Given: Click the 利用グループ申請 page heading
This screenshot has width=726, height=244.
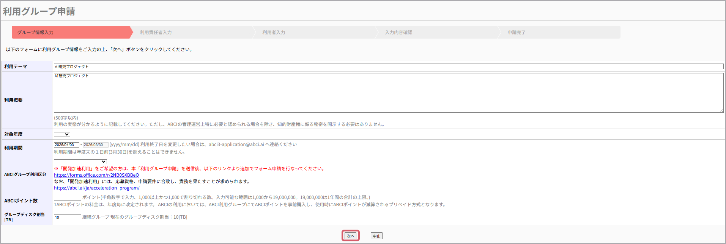Looking at the screenshot, I should click(39, 11).
